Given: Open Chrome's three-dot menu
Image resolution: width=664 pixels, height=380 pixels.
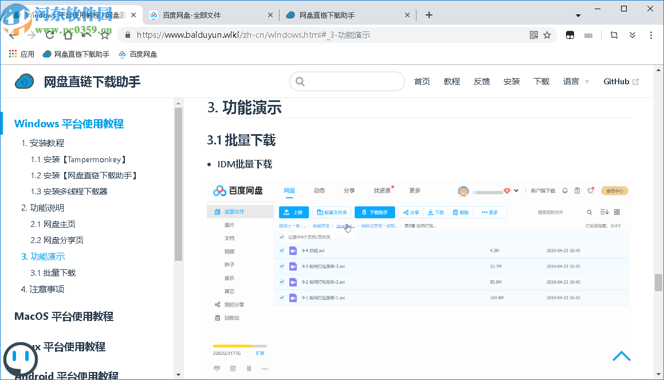Looking at the screenshot, I should [650, 35].
